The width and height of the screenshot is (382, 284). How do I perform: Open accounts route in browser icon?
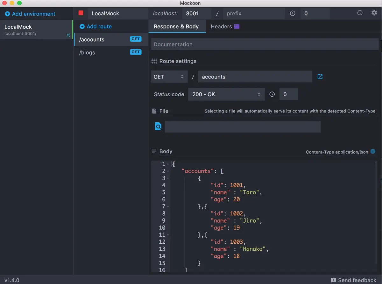point(320,77)
